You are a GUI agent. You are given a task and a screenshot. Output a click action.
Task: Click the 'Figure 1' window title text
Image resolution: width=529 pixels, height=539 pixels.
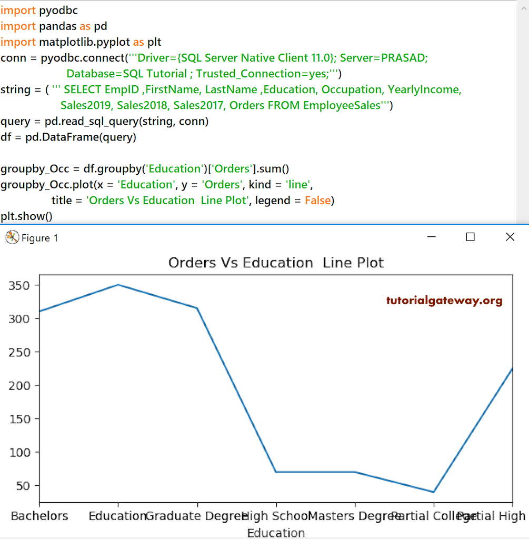39,238
